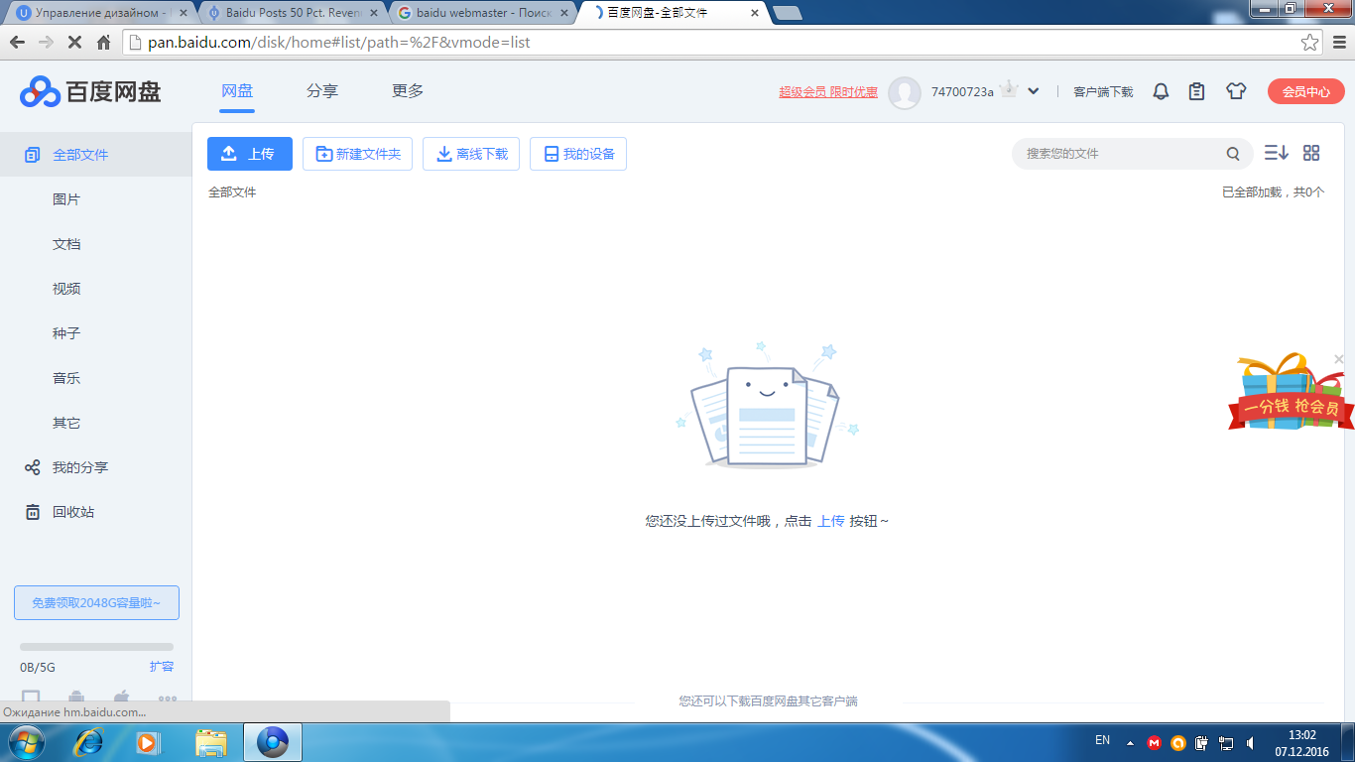This screenshot has height=762, width=1355.
Task: Click the Baidu Netdisk logo
Action: 90,92
